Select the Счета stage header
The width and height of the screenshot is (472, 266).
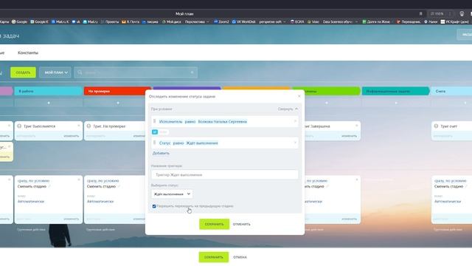[x=451, y=91]
